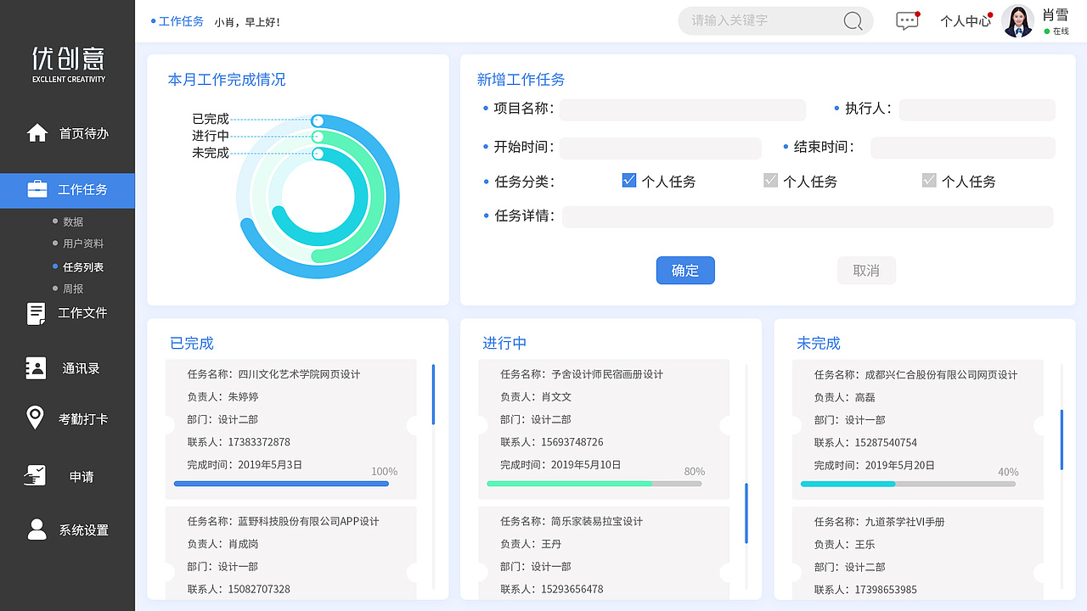The image size is (1087, 611).
Task: Click the contact number 15287540754
Action: [x=886, y=442]
